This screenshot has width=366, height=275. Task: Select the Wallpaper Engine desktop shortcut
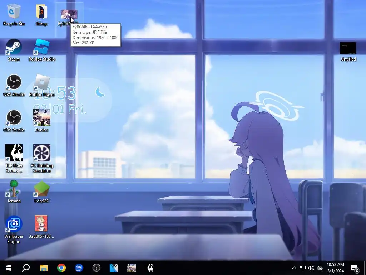coord(14,230)
